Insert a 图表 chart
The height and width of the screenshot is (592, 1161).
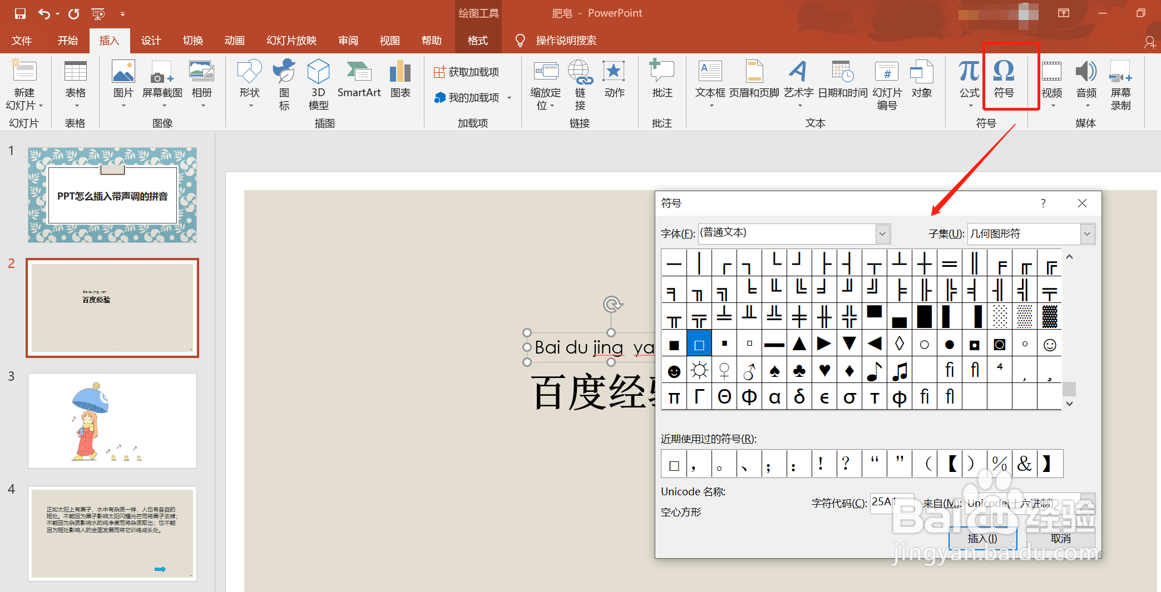(401, 79)
